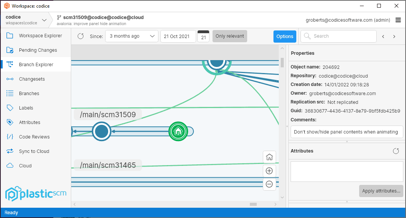Open the Since time range dropdown
This screenshot has height=218, width=406.
tap(131, 36)
